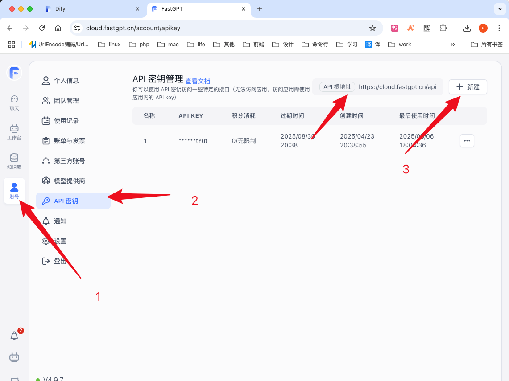Viewport: 509px width, 381px height.
Task: Copy the API root address URL
Action: pyautogui.click(x=397, y=87)
